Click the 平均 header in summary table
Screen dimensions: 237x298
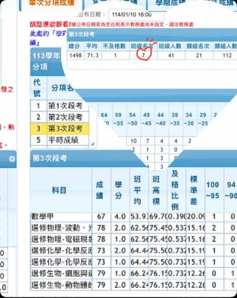coord(92,46)
